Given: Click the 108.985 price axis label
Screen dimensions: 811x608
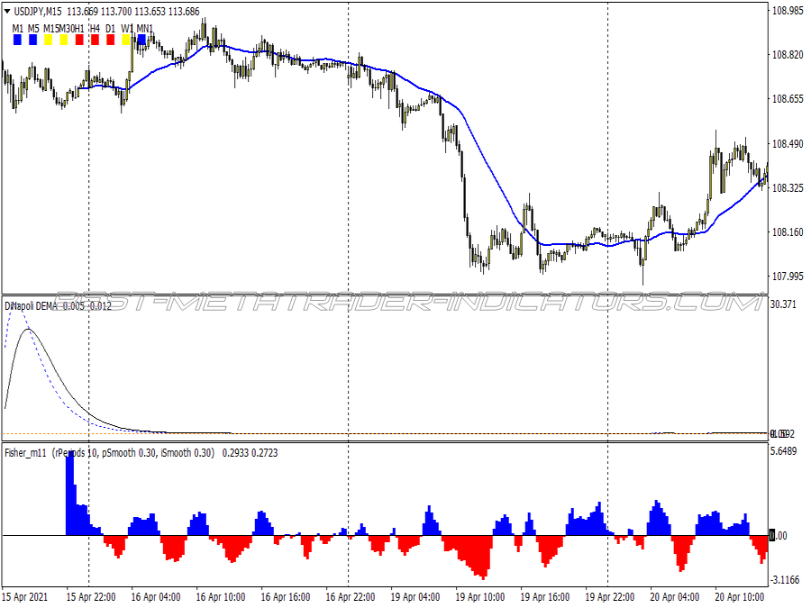Looking at the screenshot, I should coord(788,10).
